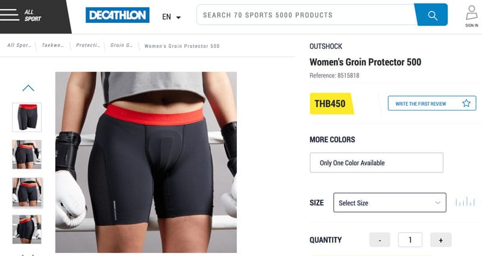Open the size guide bar chart icon
This screenshot has width=482, height=256.
[x=465, y=202]
